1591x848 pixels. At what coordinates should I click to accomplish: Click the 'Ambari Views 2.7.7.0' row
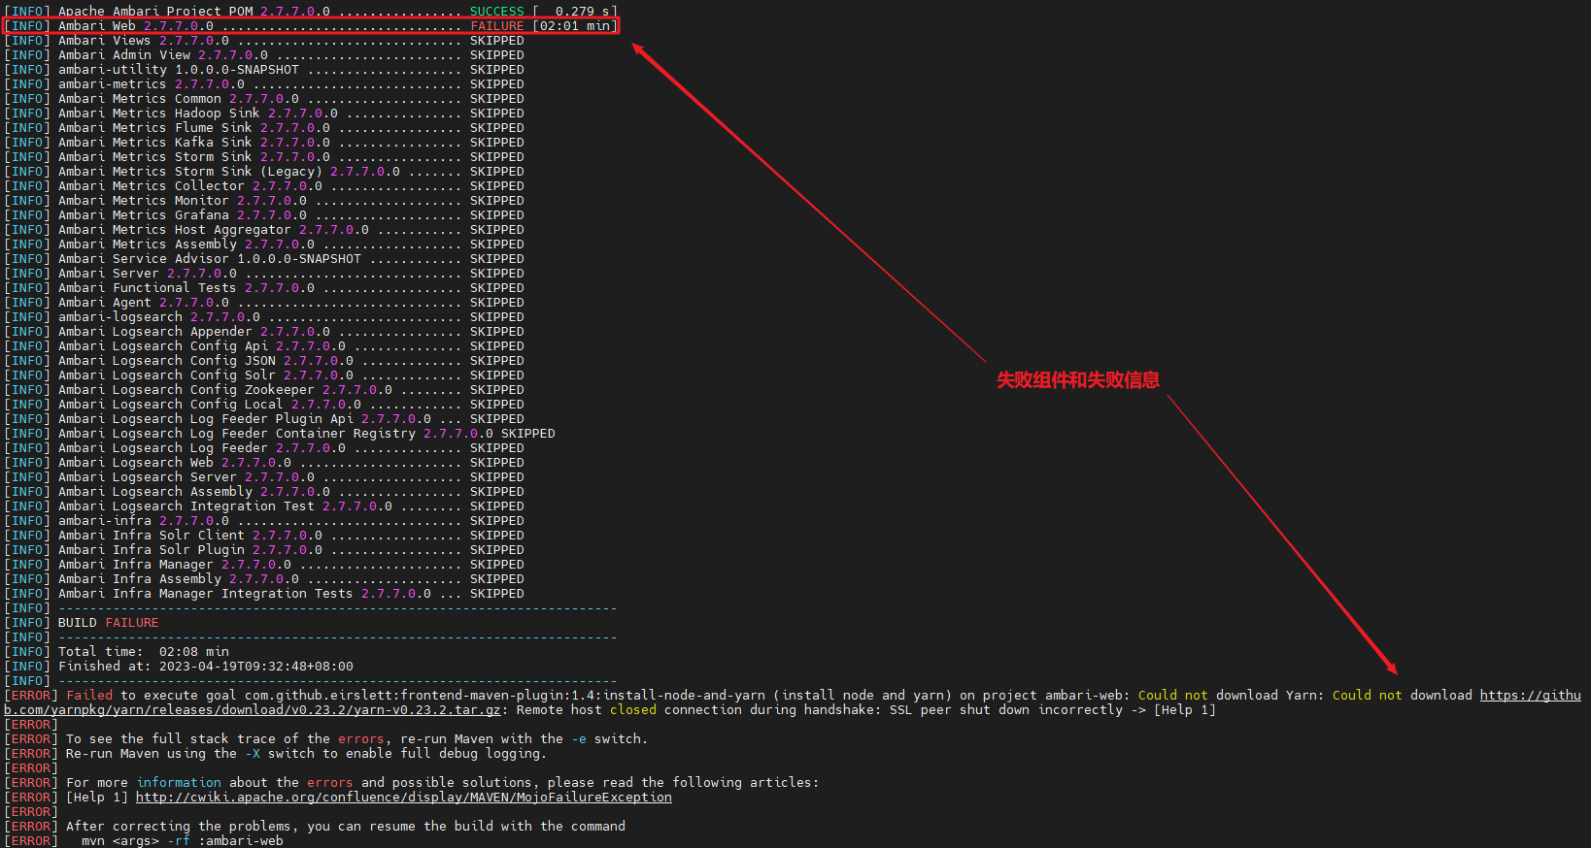[x=264, y=41]
